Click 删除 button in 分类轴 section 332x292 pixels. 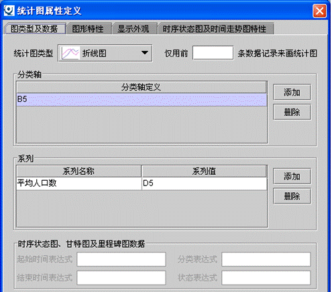[x=292, y=112]
